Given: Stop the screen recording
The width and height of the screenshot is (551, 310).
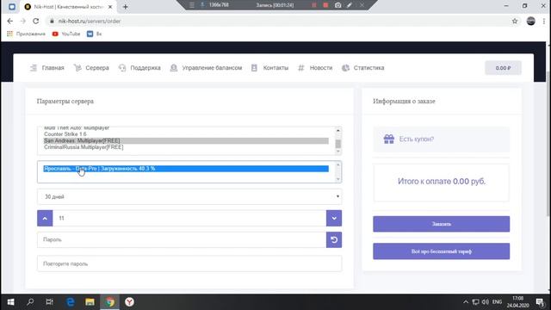Looking at the screenshot, I should [x=325, y=5].
